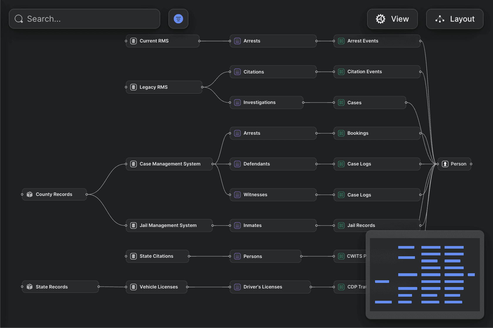Viewport: 493px width, 328px height.
Task: Click the Investigations table icon
Action: click(237, 102)
